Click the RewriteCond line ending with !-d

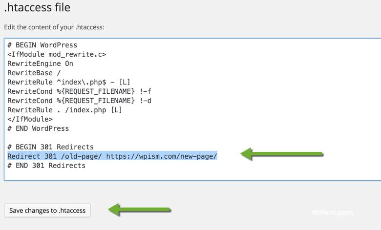coord(73,101)
